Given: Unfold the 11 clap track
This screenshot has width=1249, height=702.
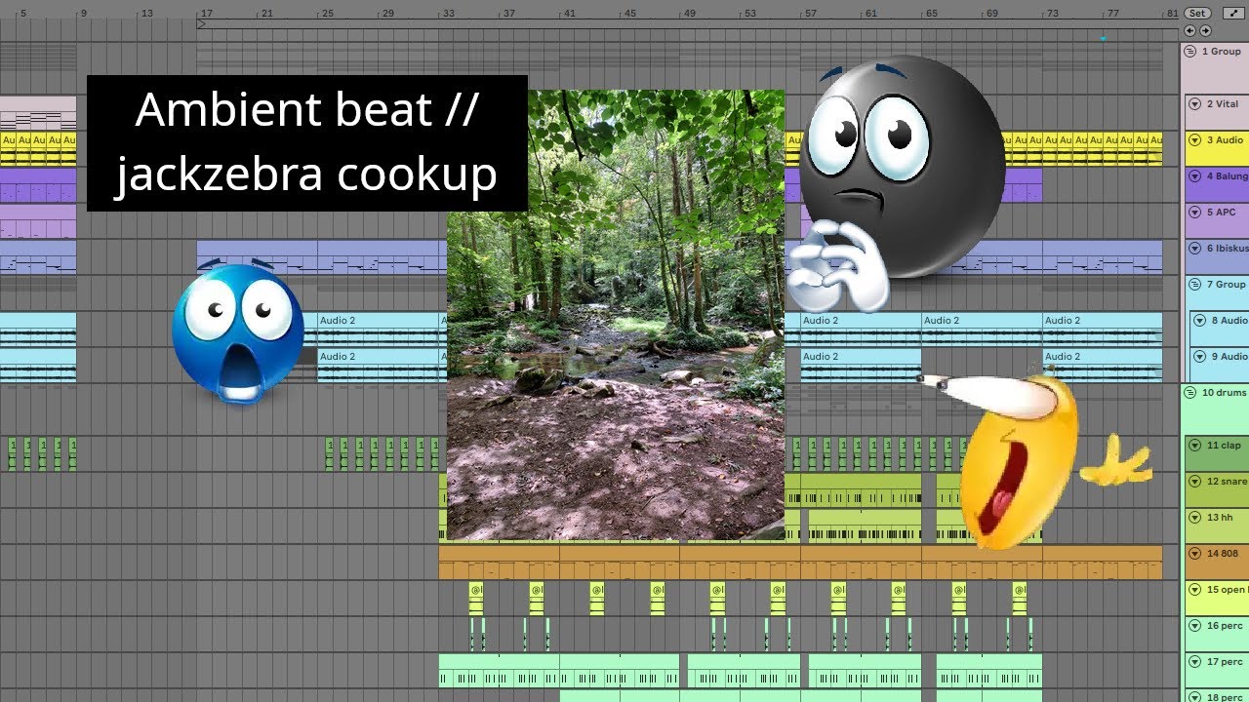Looking at the screenshot, I should pos(1194,445).
